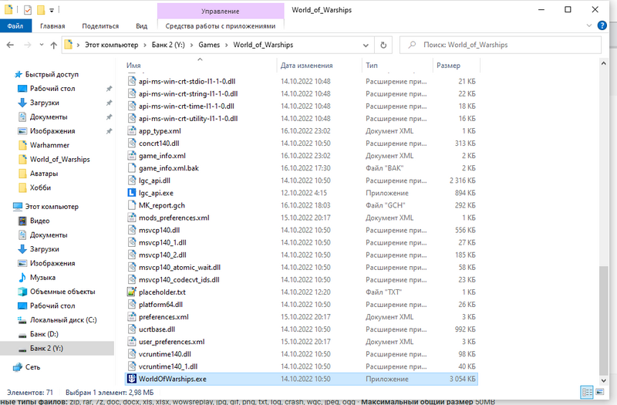Expand chevron after Games in address bar
The width and height of the screenshot is (617, 405).
[x=227, y=45]
